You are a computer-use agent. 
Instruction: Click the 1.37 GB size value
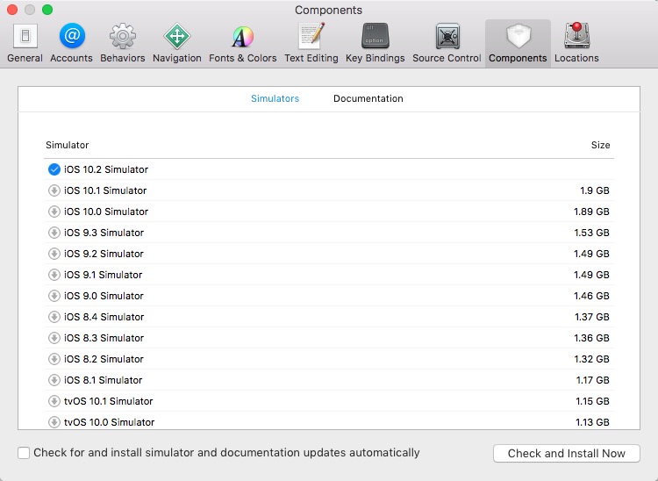pyautogui.click(x=592, y=317)
